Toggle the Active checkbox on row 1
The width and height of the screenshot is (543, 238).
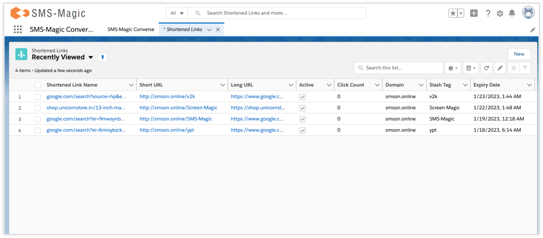point(302,97)
